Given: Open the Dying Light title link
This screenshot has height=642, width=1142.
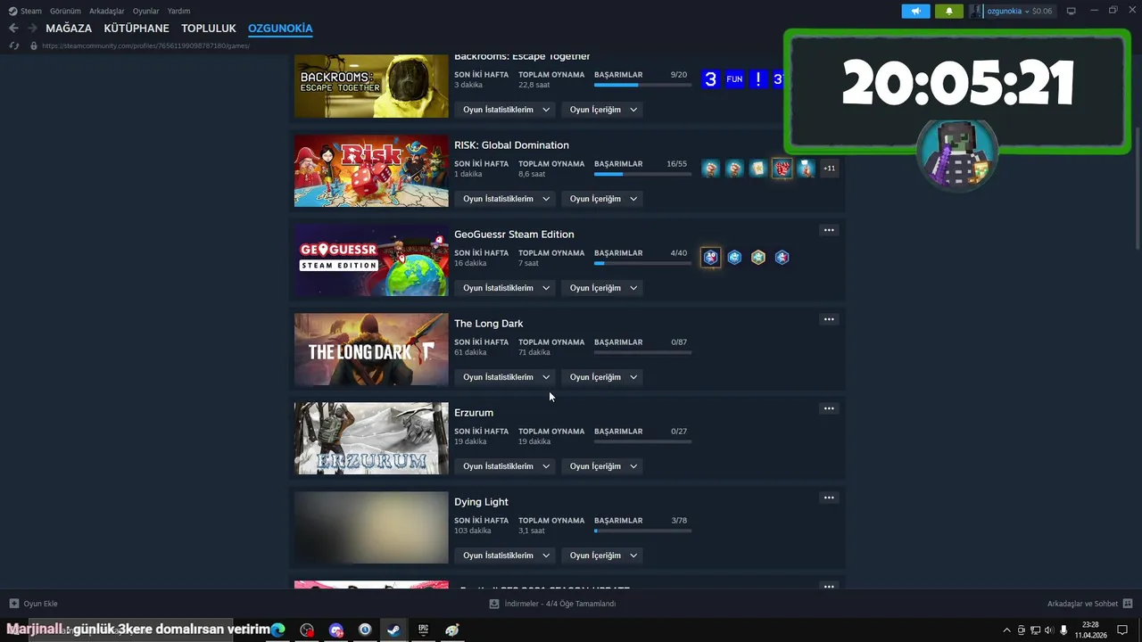Looking at the screenshot, I should coord(481,502).
